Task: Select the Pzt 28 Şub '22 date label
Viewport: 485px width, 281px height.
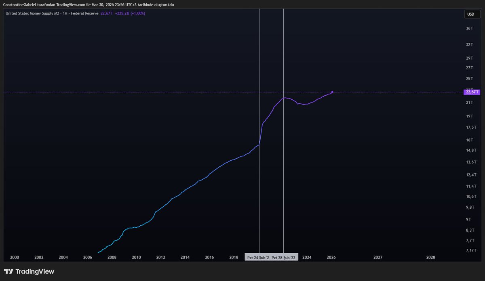Action: (x=284, y=257)
